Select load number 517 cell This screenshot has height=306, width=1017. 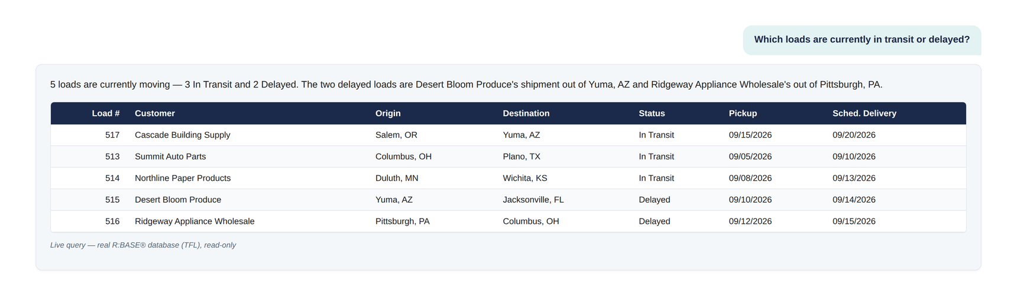point(112,135)
